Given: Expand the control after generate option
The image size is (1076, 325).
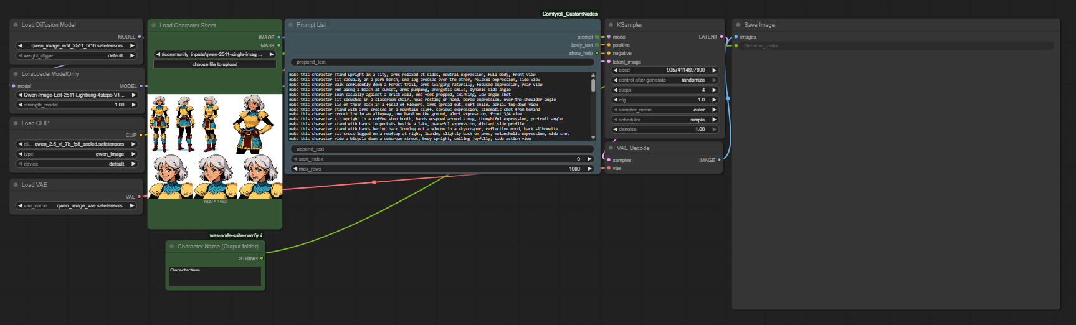Looking at the screenshot, I should (x=664, y=80).
